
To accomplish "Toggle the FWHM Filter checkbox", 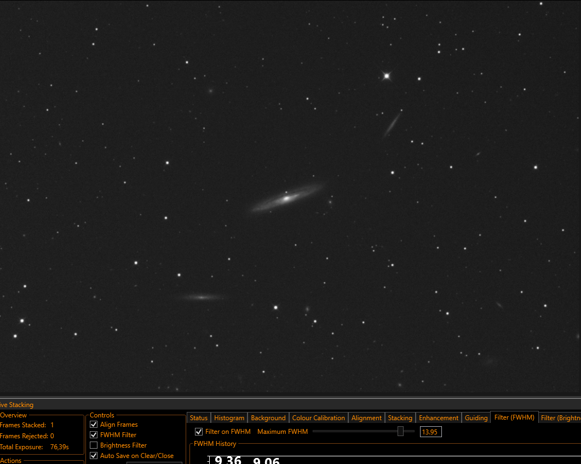I will click(94, 435).
